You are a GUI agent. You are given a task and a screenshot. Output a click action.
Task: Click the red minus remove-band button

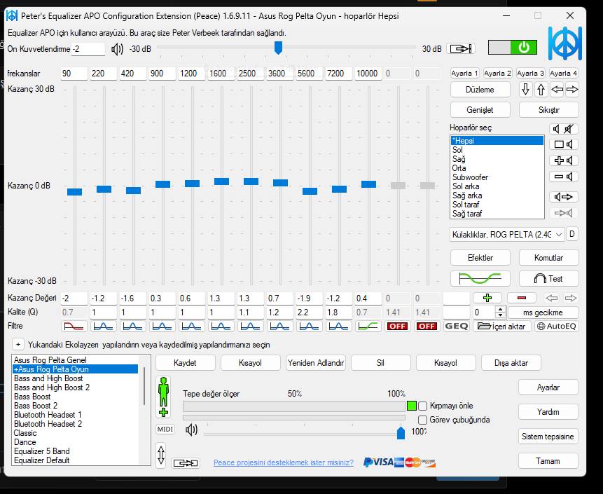(522, 298)
